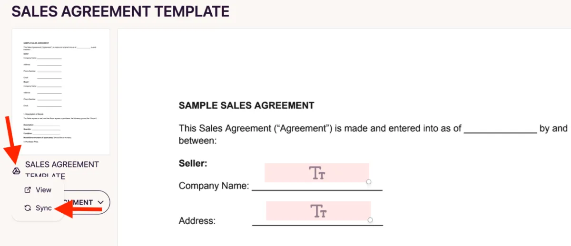Image resolution: width=571 pixels, height=246 pixels.
Task: Open the sales agreement page thumbnail
Action: [61, 91]
